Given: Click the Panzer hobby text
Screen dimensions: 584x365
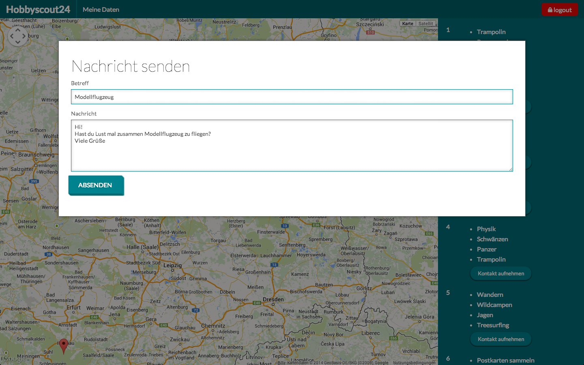Looking at the screenshot, I should [x=487, y=249].
